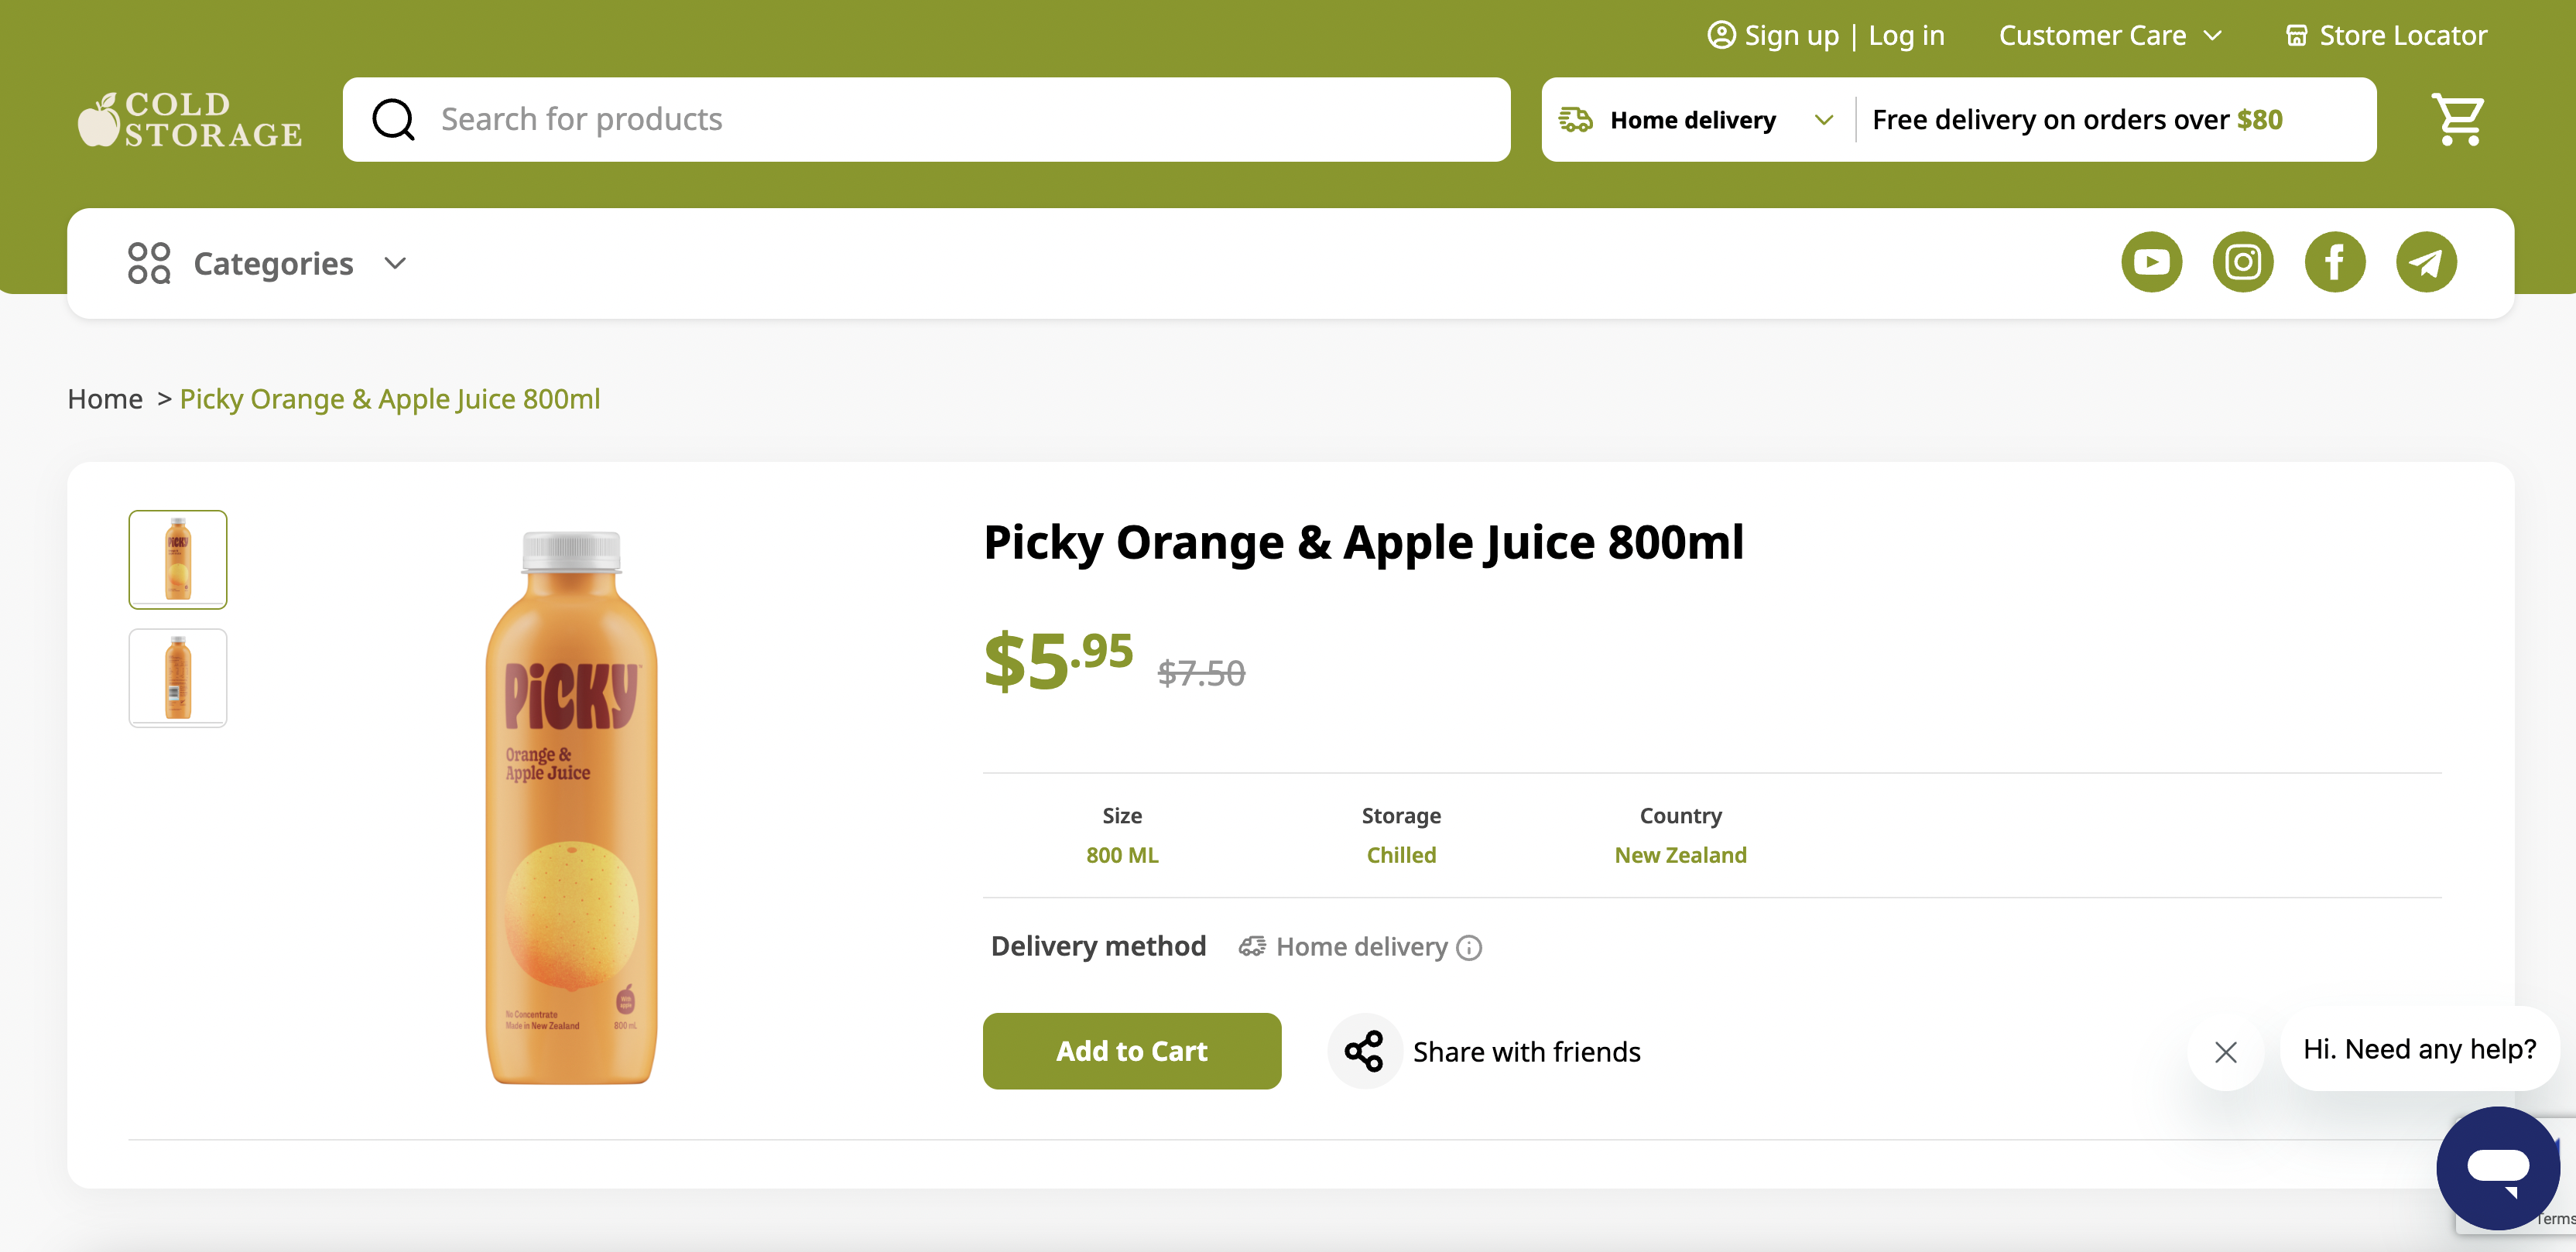2576x1252 pixels.
Task: Click the product title heading
Action: (1364, 542)
